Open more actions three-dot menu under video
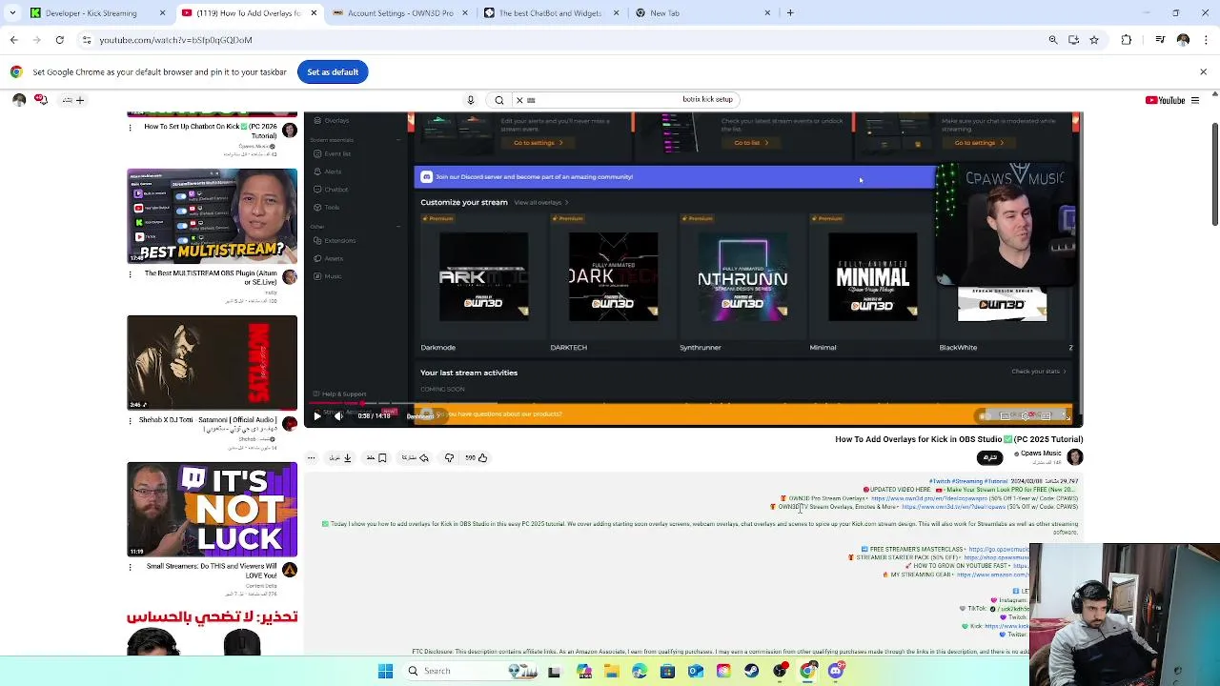Image resolution: width=1220 pixels, height=686 pixels. coord(311,458)
